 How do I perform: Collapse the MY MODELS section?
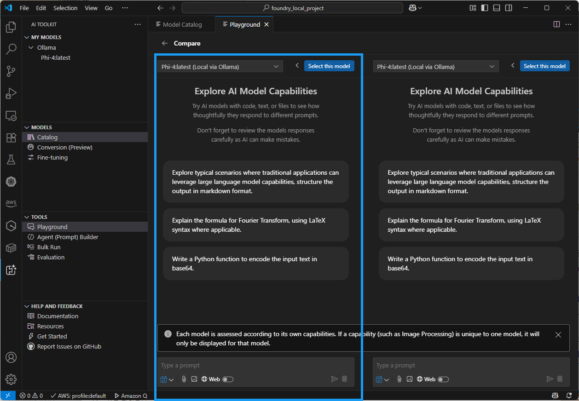27,37
